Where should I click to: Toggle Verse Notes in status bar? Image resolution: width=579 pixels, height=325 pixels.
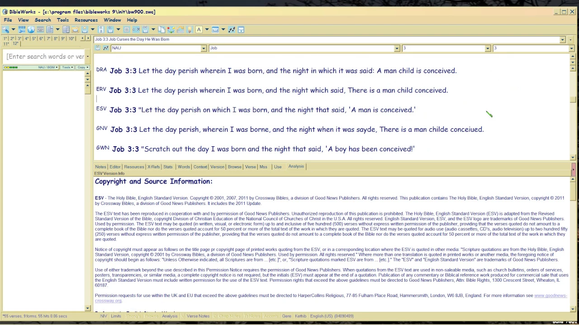(x=198, y=316)
